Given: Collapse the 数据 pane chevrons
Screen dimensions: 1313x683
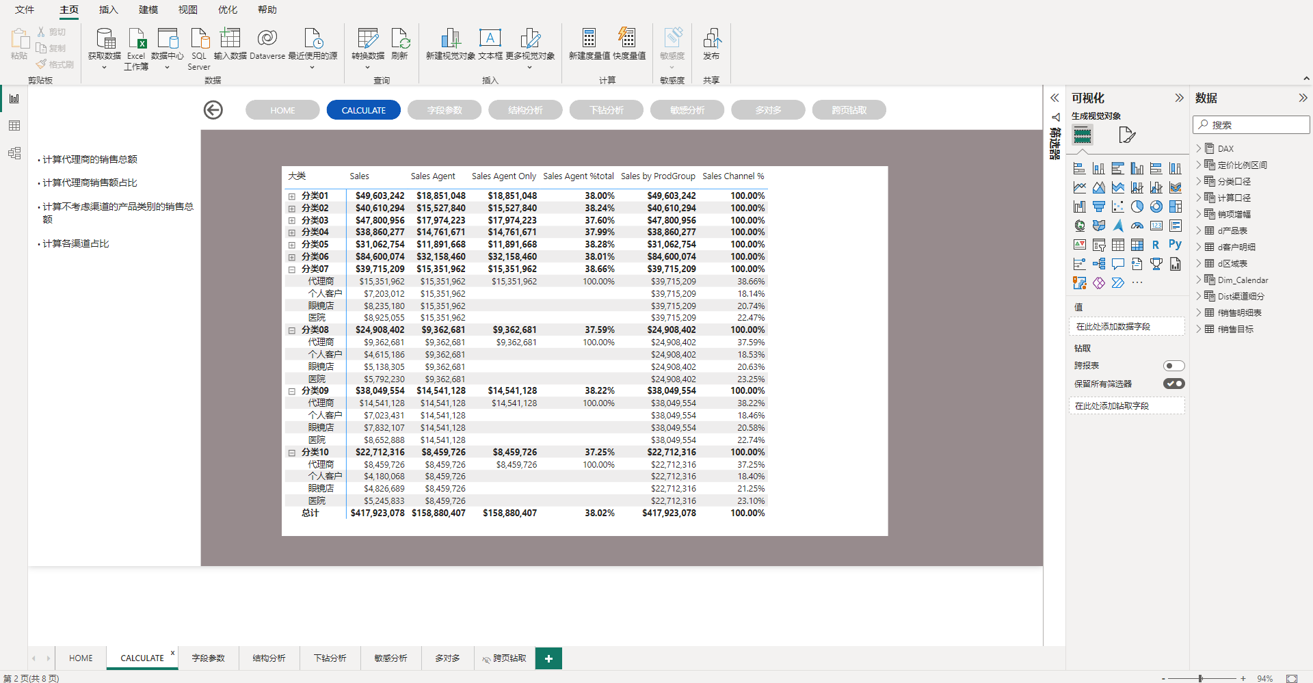Looking at the screenshot, I should point(1303,98).
